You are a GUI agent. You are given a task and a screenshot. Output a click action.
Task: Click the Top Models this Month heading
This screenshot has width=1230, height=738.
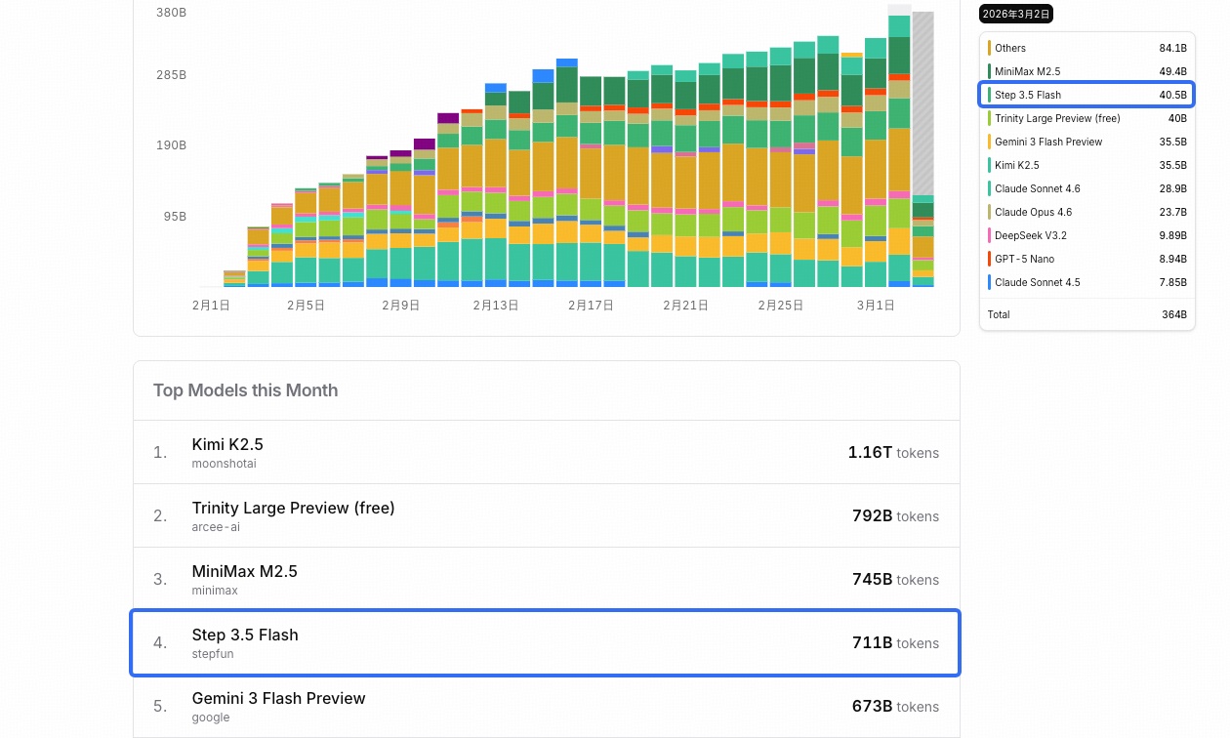point(245,390)
